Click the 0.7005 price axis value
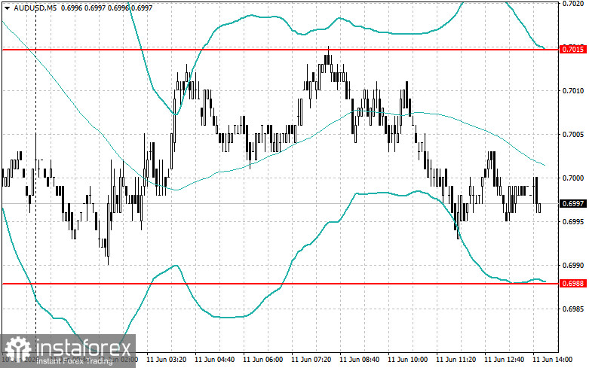 (x=573, y=135)
